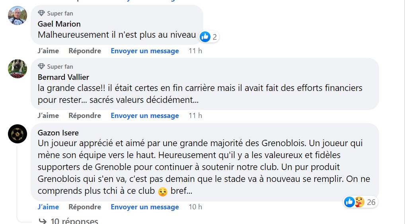Click the like reaction icon on Gael Marion's comment

205,37
